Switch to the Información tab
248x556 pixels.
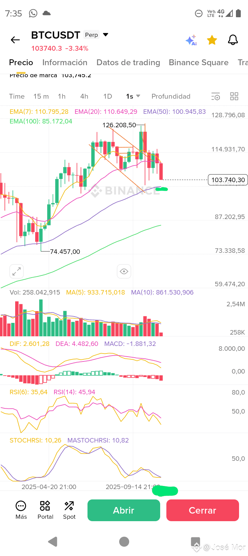pyautogui.click(x=65, y=62)
